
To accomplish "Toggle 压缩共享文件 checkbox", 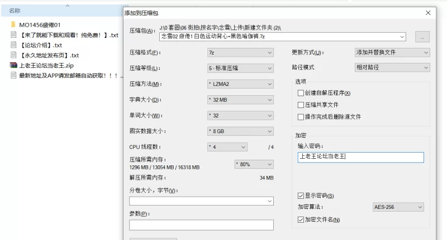I will click(301, 105).
